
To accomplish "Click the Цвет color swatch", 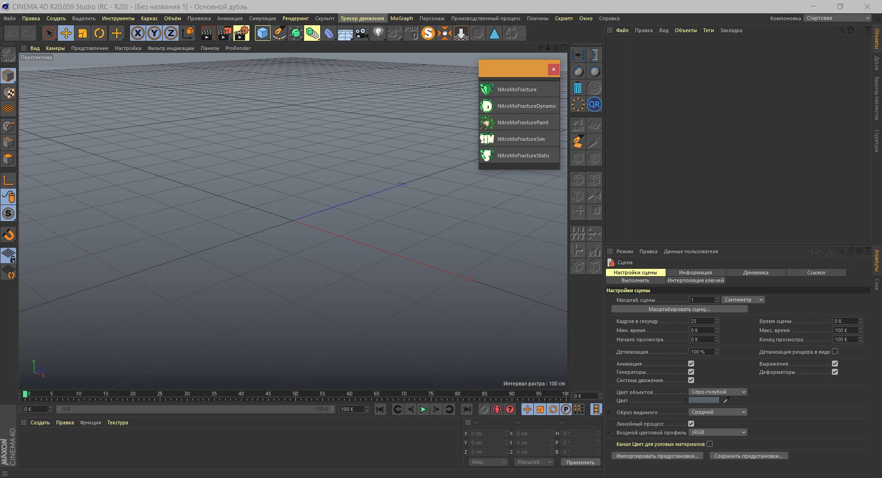I will [703, 400].
